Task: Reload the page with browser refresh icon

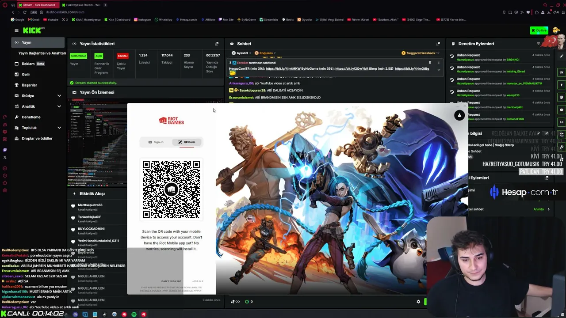Action: coord(24,12)
